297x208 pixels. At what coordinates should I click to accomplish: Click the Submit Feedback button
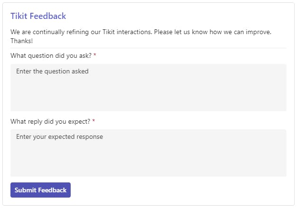pos(40,190)
